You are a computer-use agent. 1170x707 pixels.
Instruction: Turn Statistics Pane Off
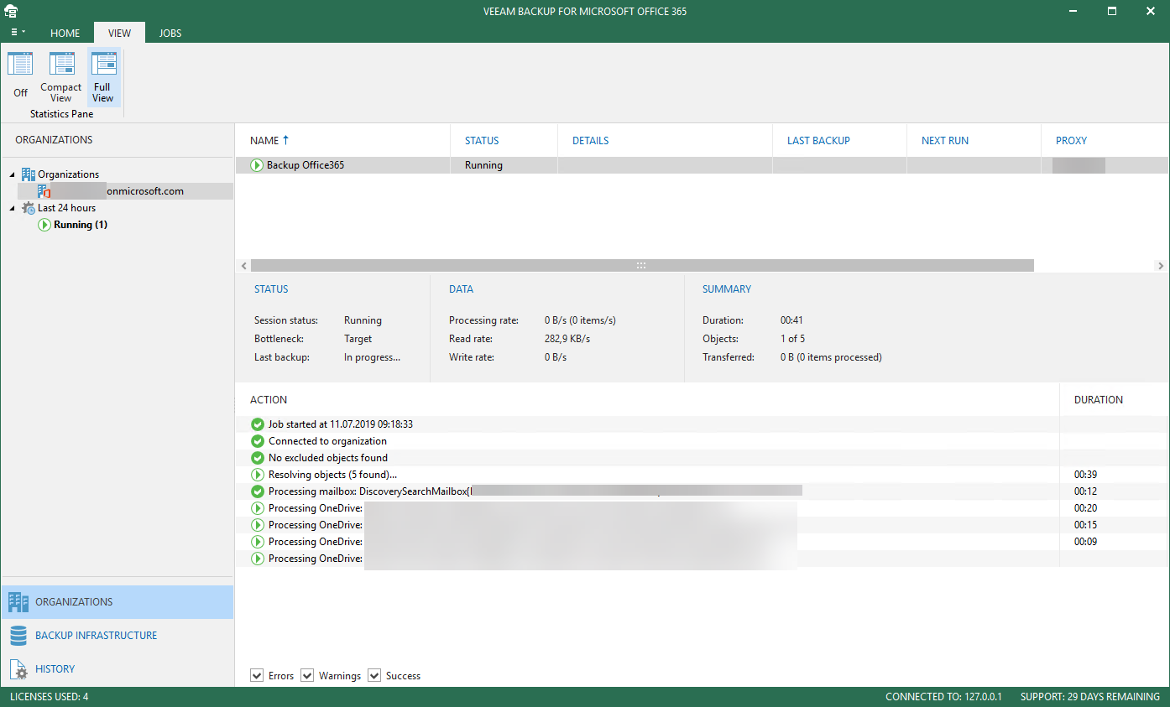(x=20, y=75)
